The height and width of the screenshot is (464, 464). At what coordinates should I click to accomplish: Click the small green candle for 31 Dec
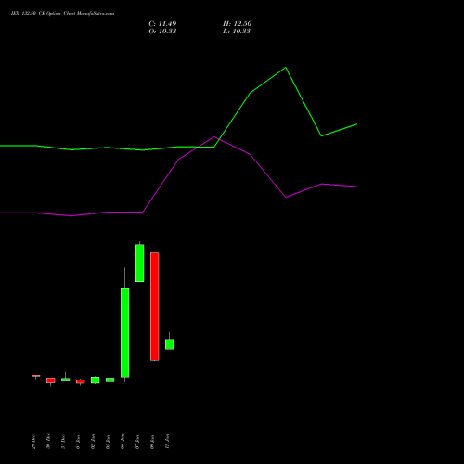pos(66,380)
